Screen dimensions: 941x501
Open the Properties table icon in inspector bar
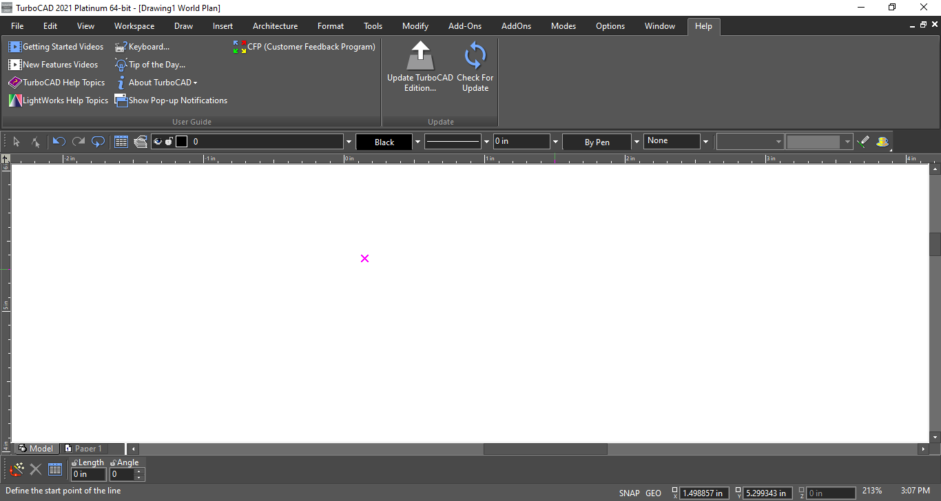[55, 469]
